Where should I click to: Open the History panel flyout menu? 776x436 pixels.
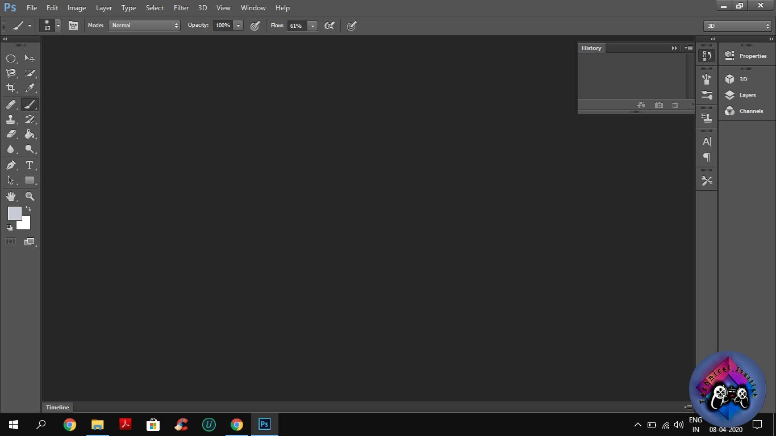coord(689,48)
